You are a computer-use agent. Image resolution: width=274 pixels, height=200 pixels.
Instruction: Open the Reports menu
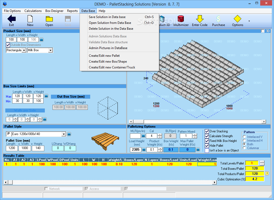[72, 11]
